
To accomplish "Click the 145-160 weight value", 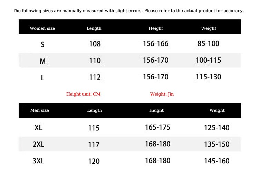I will click(x=217, y=161).
